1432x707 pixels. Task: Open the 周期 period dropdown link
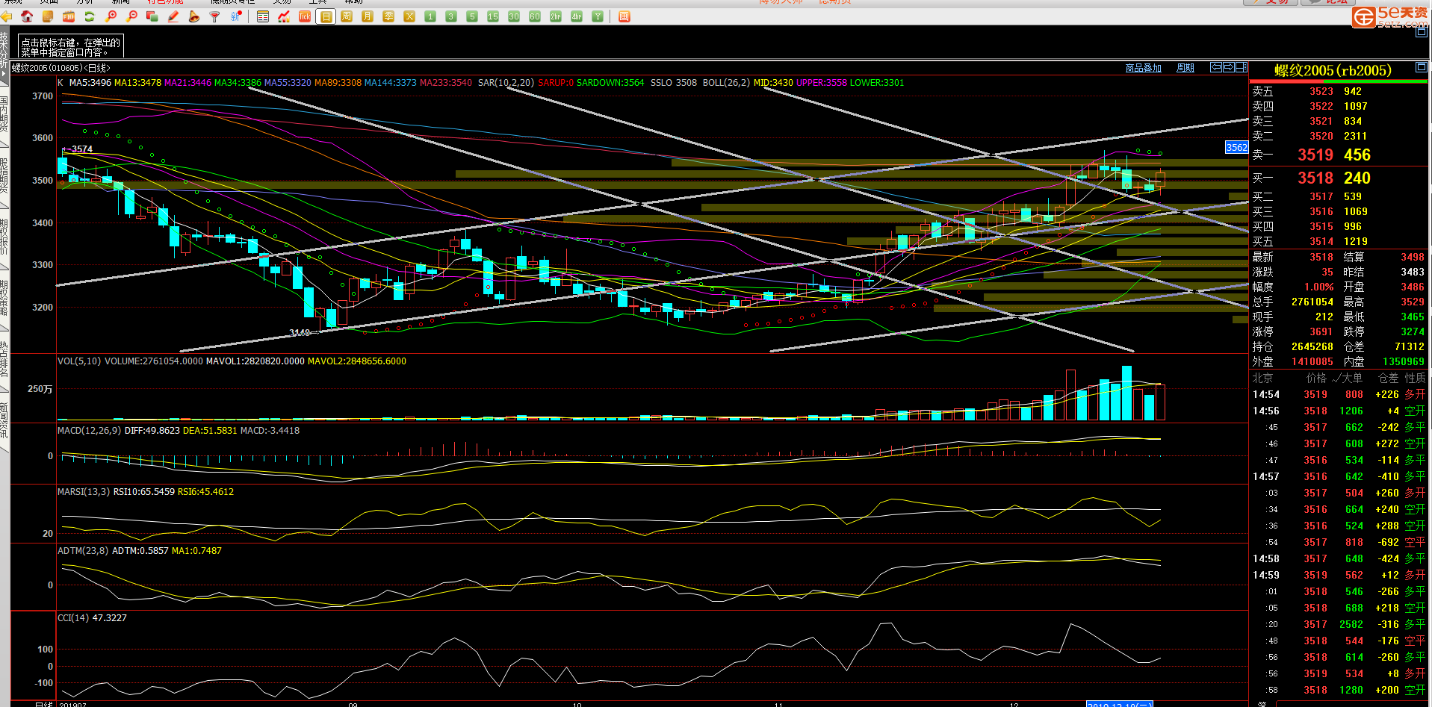point(1185,68)
